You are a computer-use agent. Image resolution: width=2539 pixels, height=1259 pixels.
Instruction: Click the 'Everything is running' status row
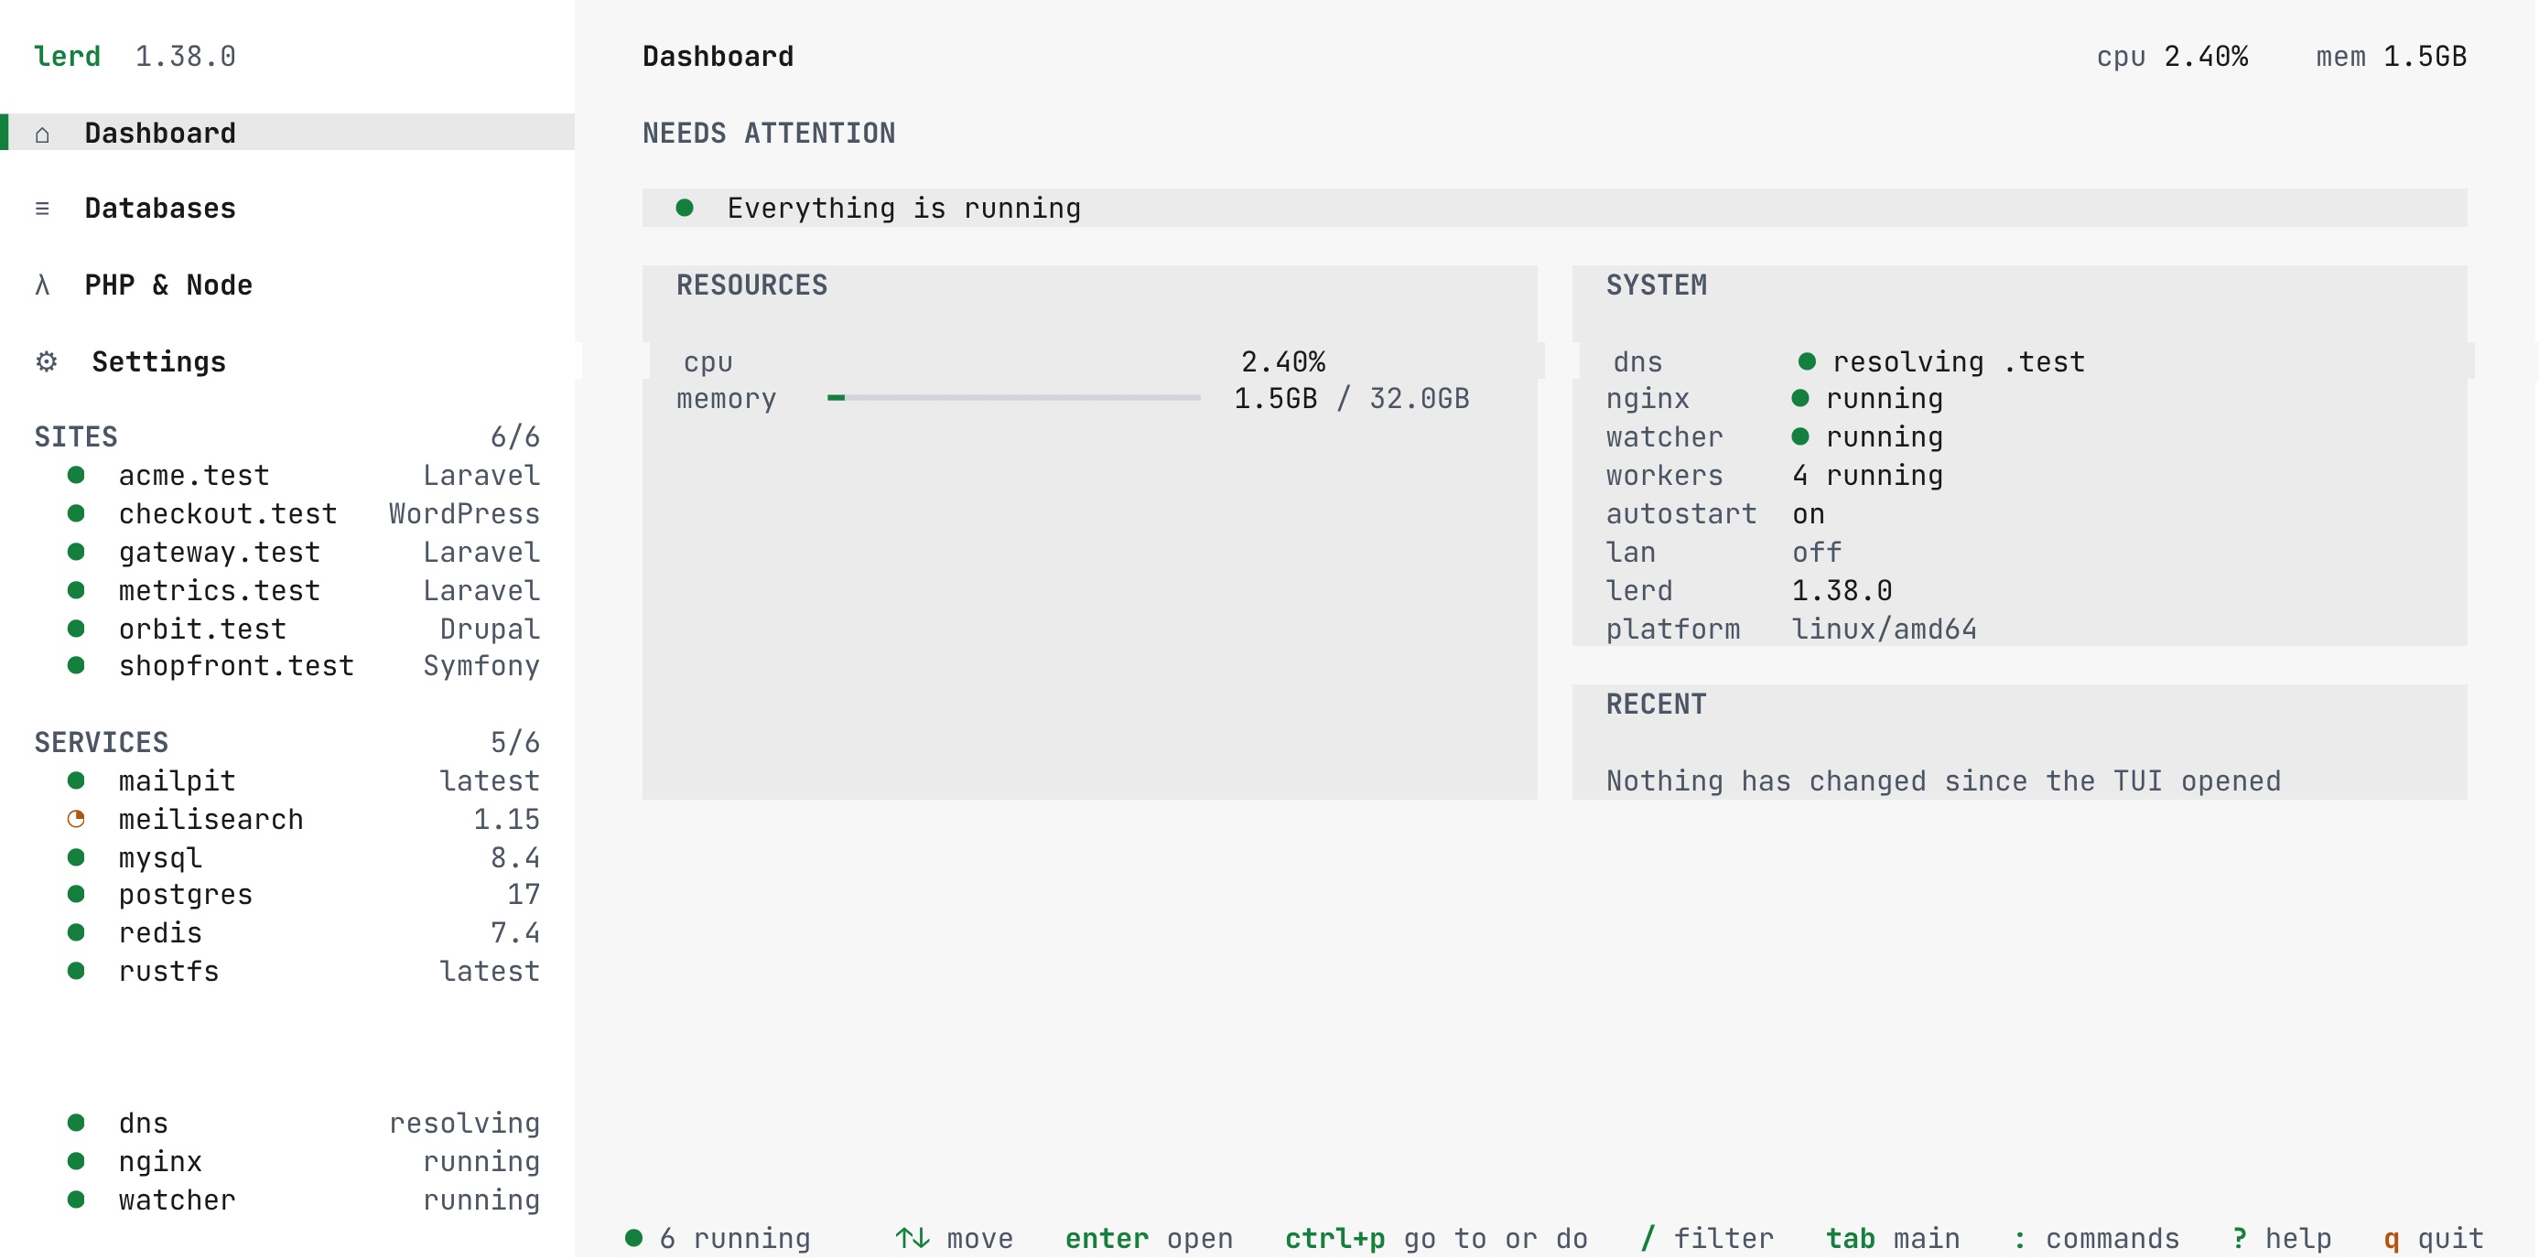point(1555,208)
